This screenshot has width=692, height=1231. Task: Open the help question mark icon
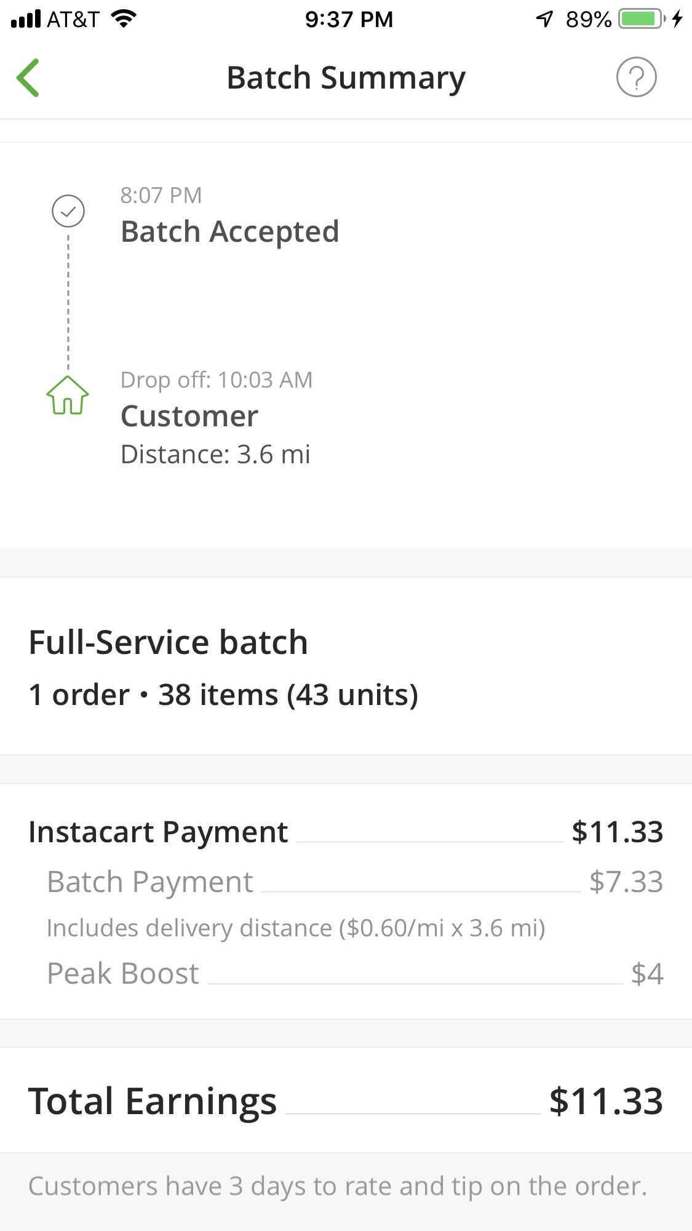point(636,78)
